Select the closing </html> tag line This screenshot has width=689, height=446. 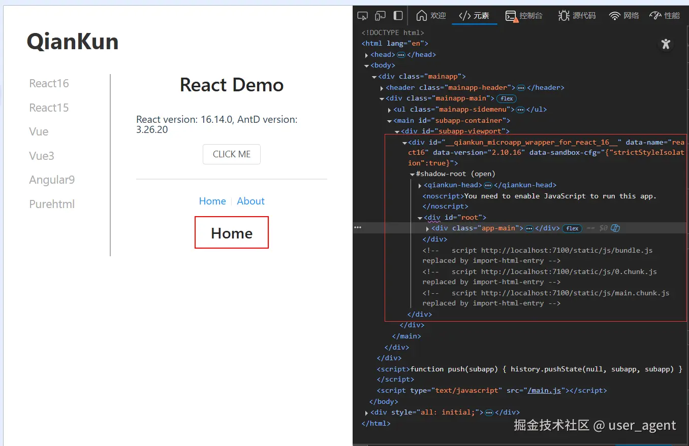click(376, 423)
